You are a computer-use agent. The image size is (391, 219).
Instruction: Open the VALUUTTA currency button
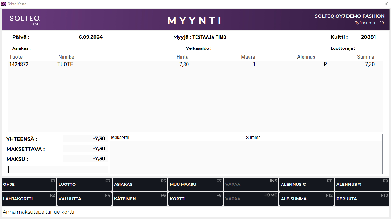tap(84, 199)
